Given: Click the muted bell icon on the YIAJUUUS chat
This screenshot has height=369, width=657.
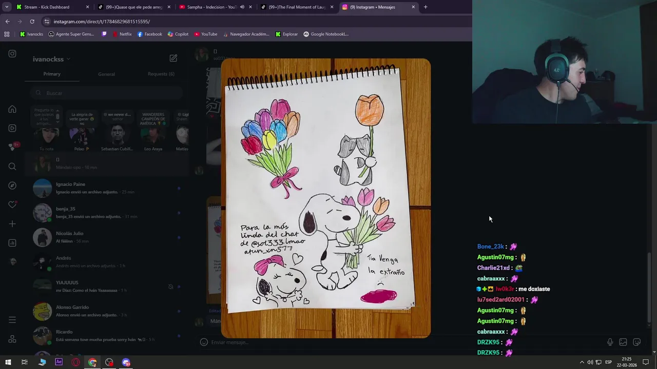Looking at the screenshot, I should [x=170, y=286].
